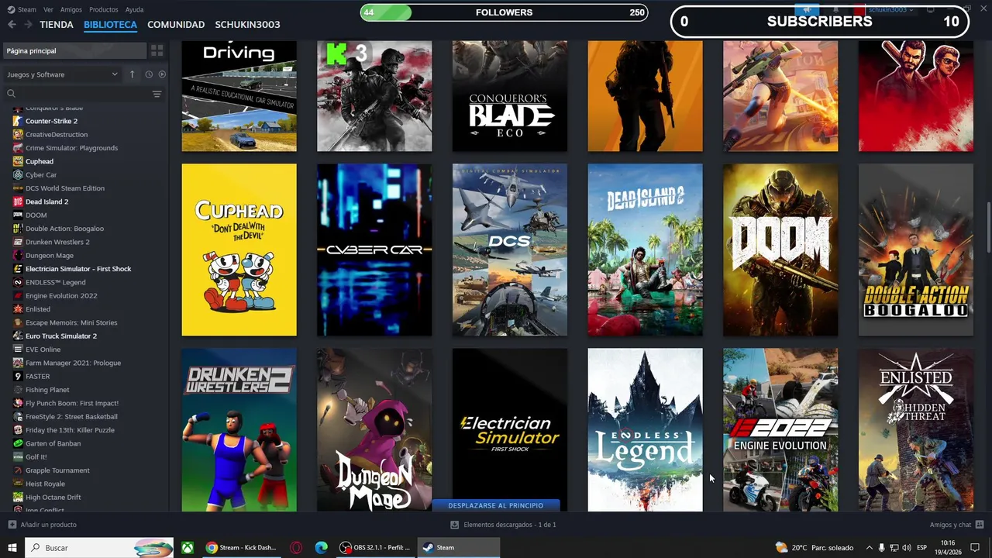Go forward with the Steam forward arrow

29,25
